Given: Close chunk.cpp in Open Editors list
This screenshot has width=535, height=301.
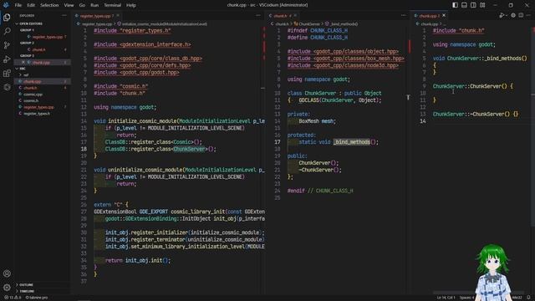Looking at the screenshot, I should click(23, 63).
